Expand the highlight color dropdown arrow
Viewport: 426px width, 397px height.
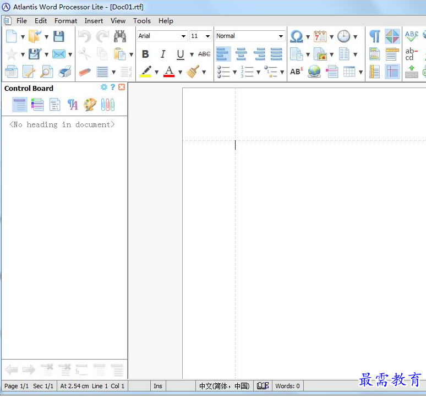click(157, 72)
